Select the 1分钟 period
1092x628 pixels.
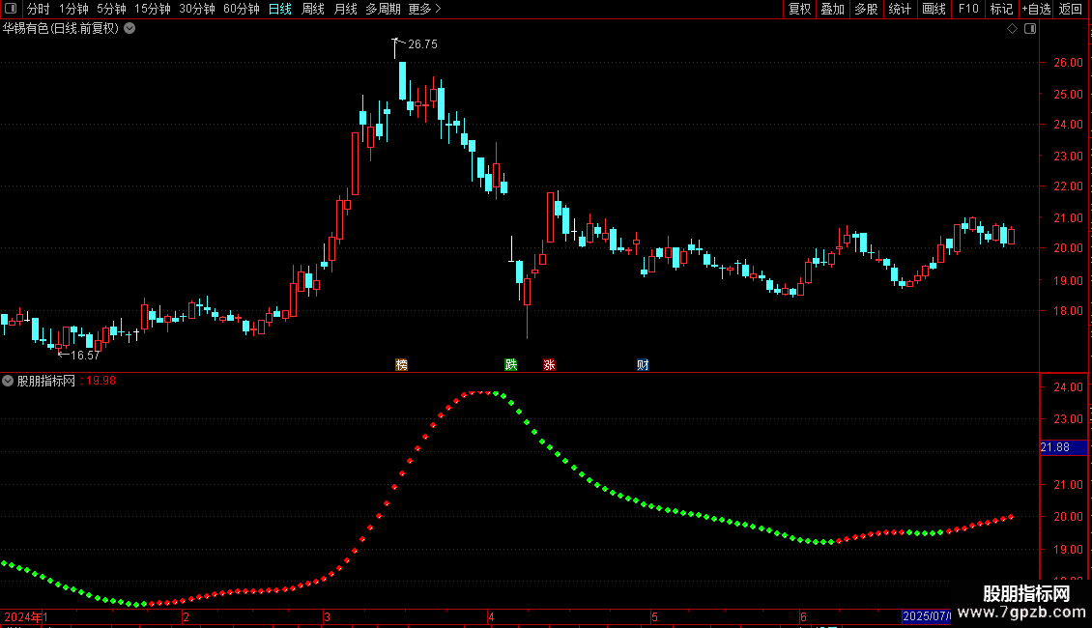[x=73, y=9]
